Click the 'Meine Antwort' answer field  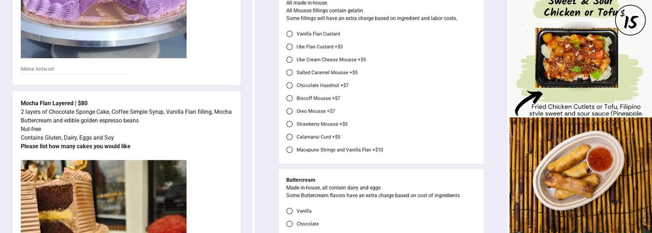pos(74,69)
